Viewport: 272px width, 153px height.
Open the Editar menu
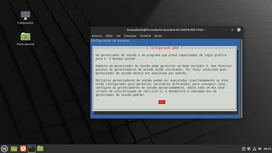pos(109,36)
